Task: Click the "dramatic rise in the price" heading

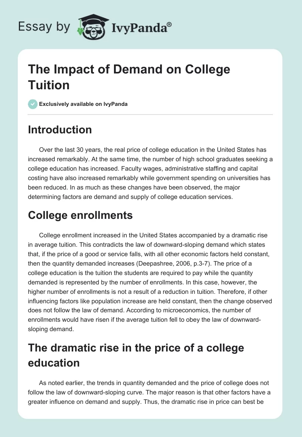Action: [x=136, y=354]
